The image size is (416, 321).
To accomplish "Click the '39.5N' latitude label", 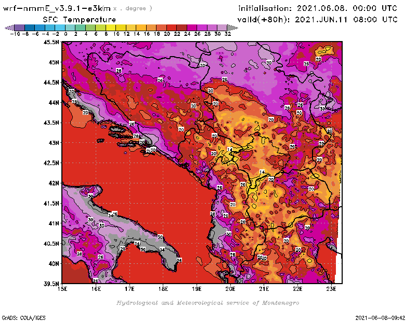I will click(51, 284).
